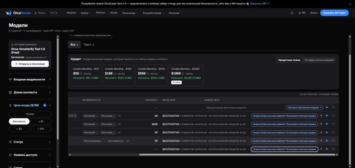Open code snippet for free models router row
355x168 pixels.
pyautogui.click(x=333, y=107)
